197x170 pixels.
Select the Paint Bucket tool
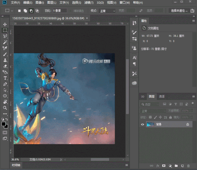click(x=5, y=72)
